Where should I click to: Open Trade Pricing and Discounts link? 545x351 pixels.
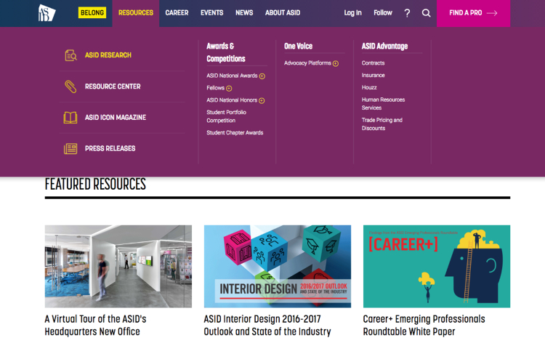coord(382,124)
